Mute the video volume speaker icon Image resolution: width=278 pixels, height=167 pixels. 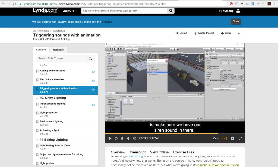point(134,138)
